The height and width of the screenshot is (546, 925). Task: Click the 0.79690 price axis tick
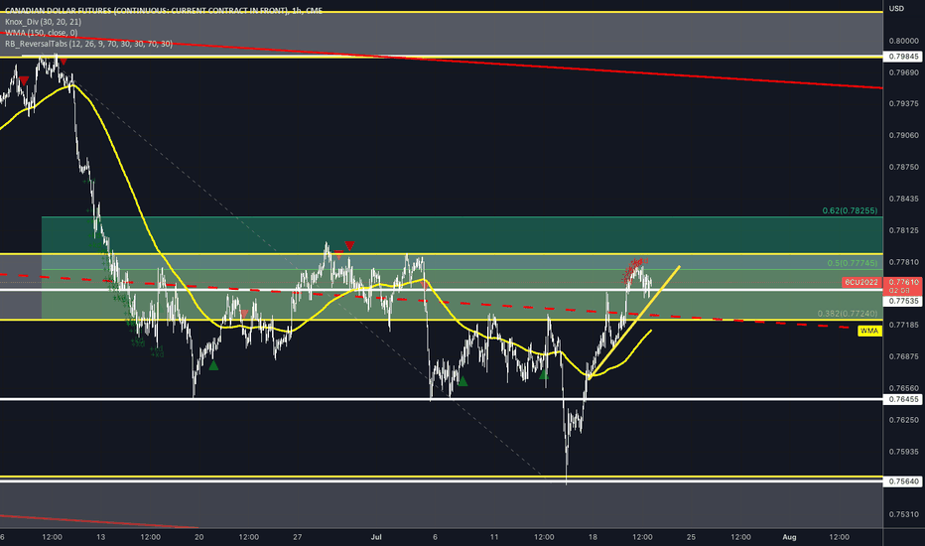pos(904,72)
